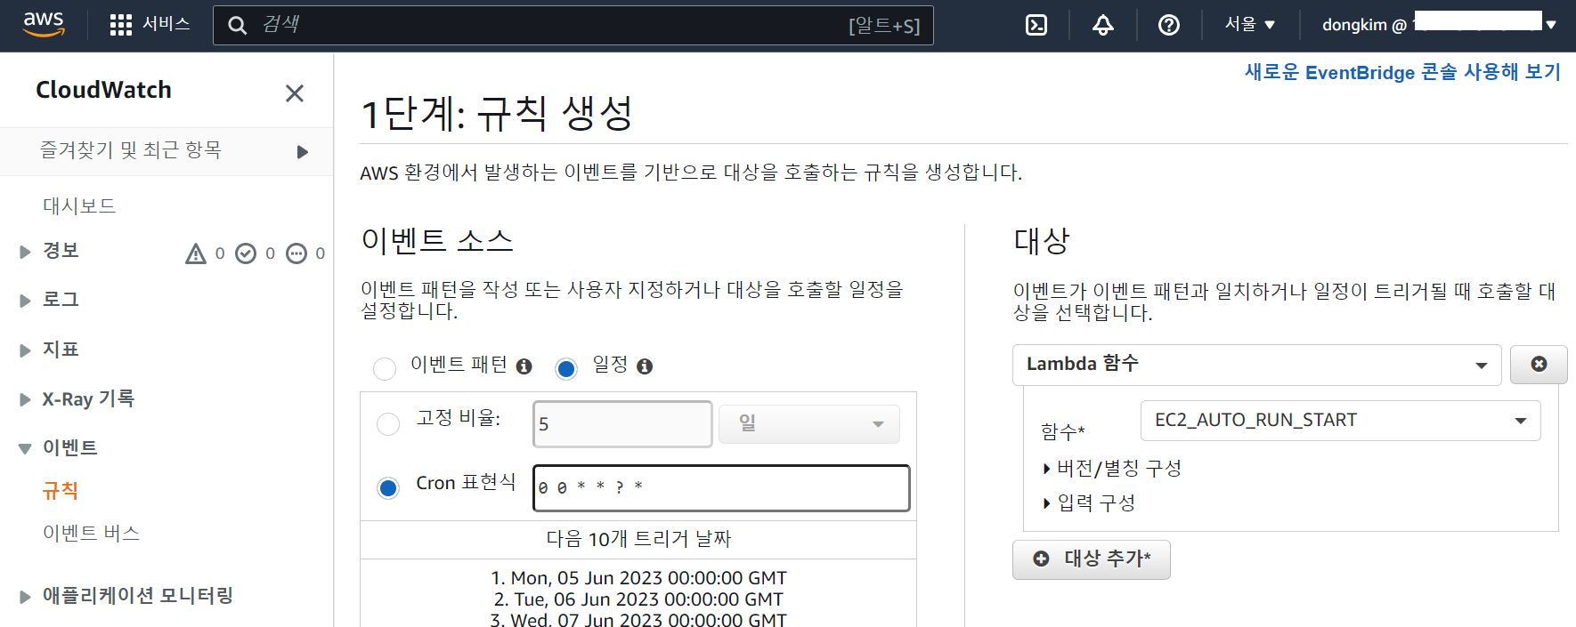Screen dimensions: 1576x627
Task: Click the insufficient data alarms icon
Action: 297,254
